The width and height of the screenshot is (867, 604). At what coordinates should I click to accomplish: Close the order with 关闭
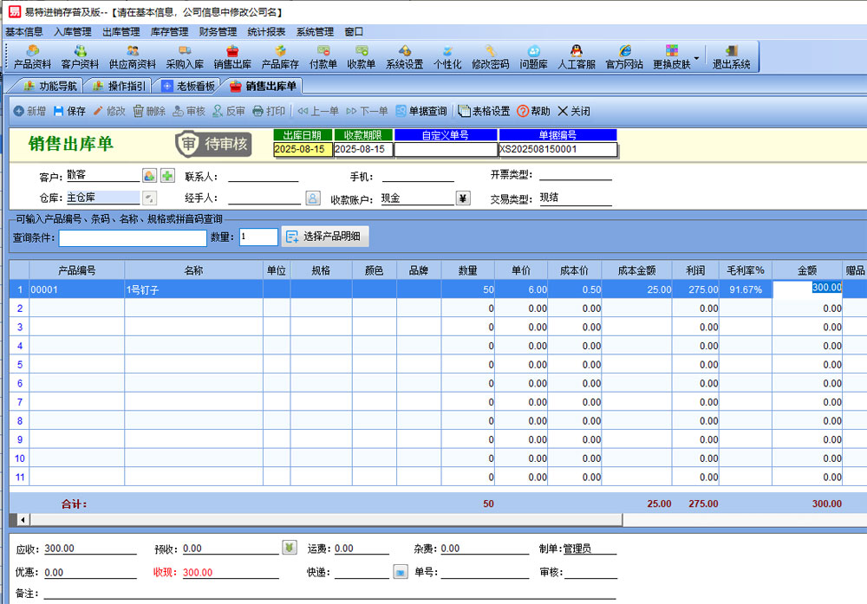click(573, 111)
